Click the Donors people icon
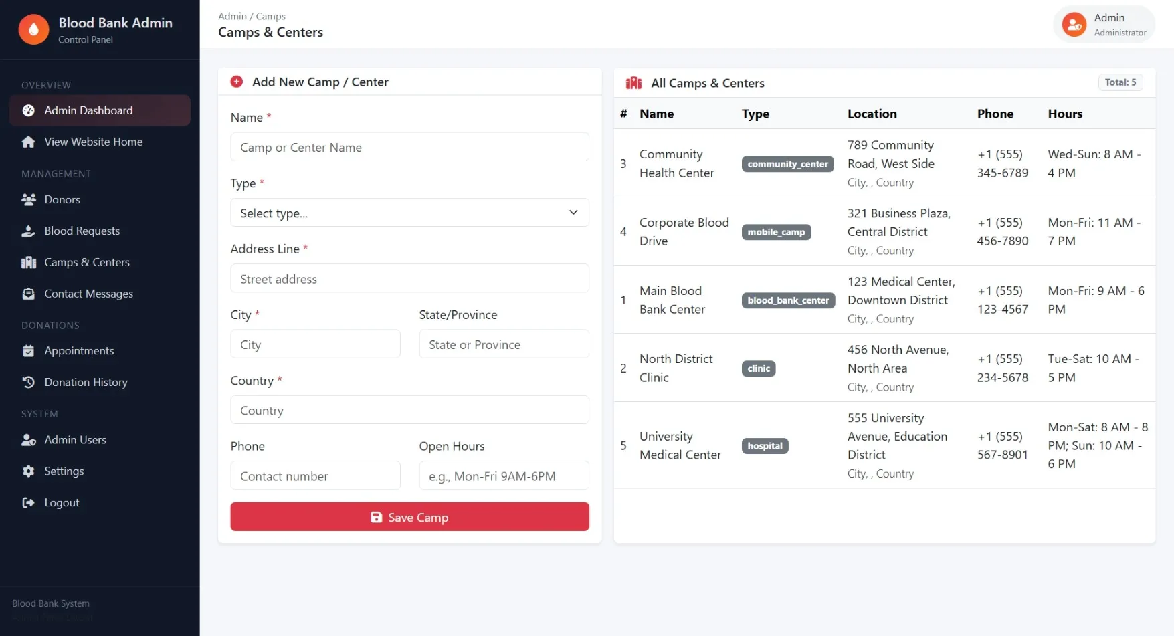The width and height of the screenshot is (1174, 636). [28, 199]
